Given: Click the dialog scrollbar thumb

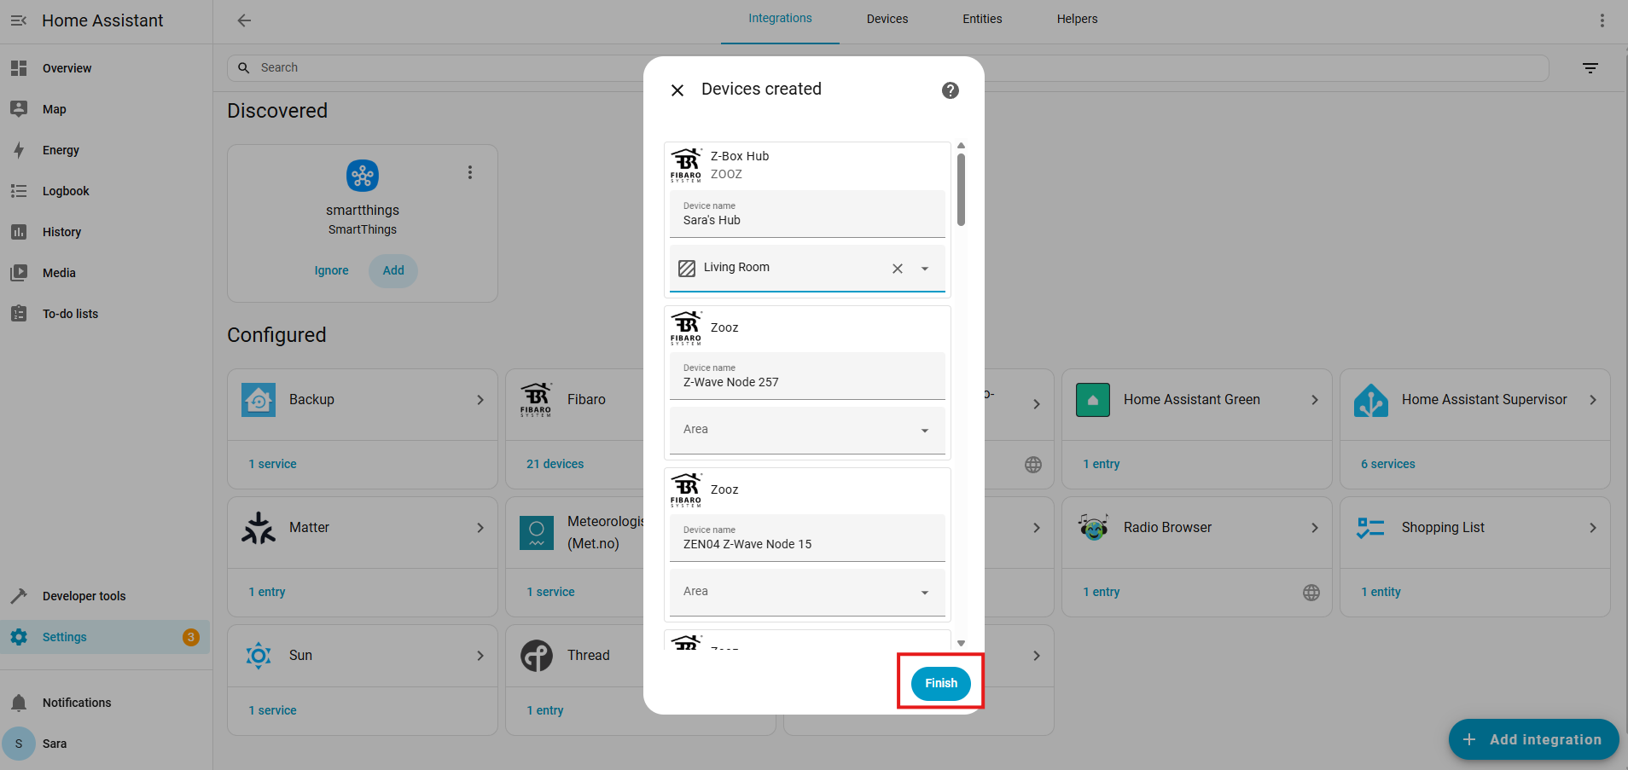Looking at the screenshot, I should (x=962, y=189).
